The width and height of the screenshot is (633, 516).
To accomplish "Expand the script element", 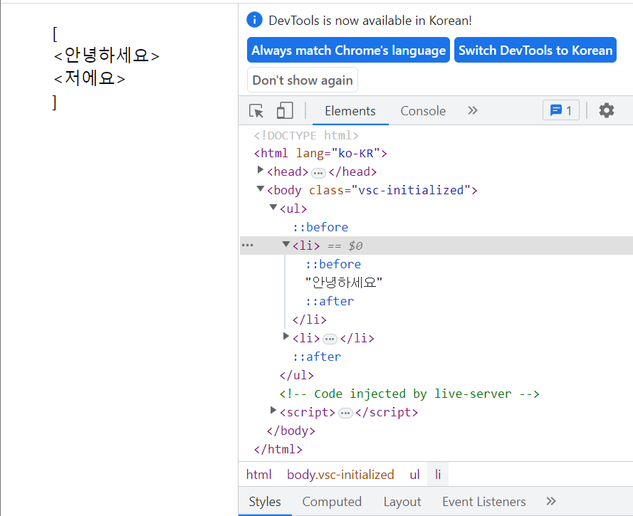I will [x=273, y=410].
